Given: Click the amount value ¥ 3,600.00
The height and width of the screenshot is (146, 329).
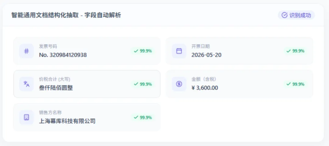Looking at the screenshot, I should (205, 88).
